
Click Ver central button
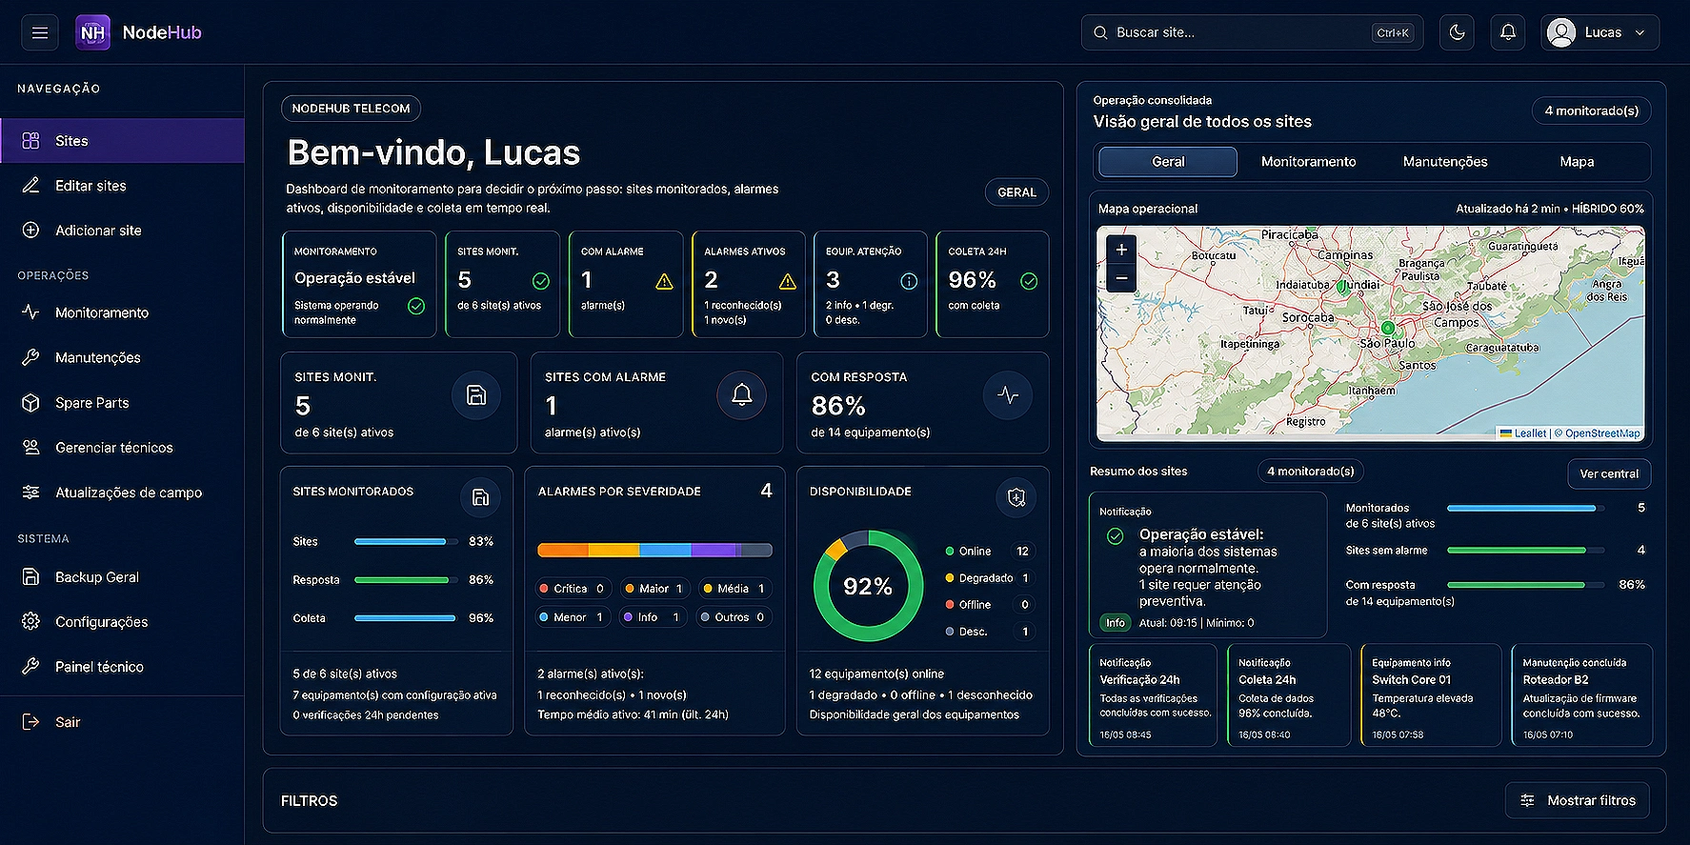1609,473
